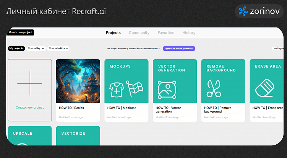This screenshot has height=158, width=287.
Task: Open HOW TO | Erase area title
Action: pyautogui.click(x=268, y=108)
